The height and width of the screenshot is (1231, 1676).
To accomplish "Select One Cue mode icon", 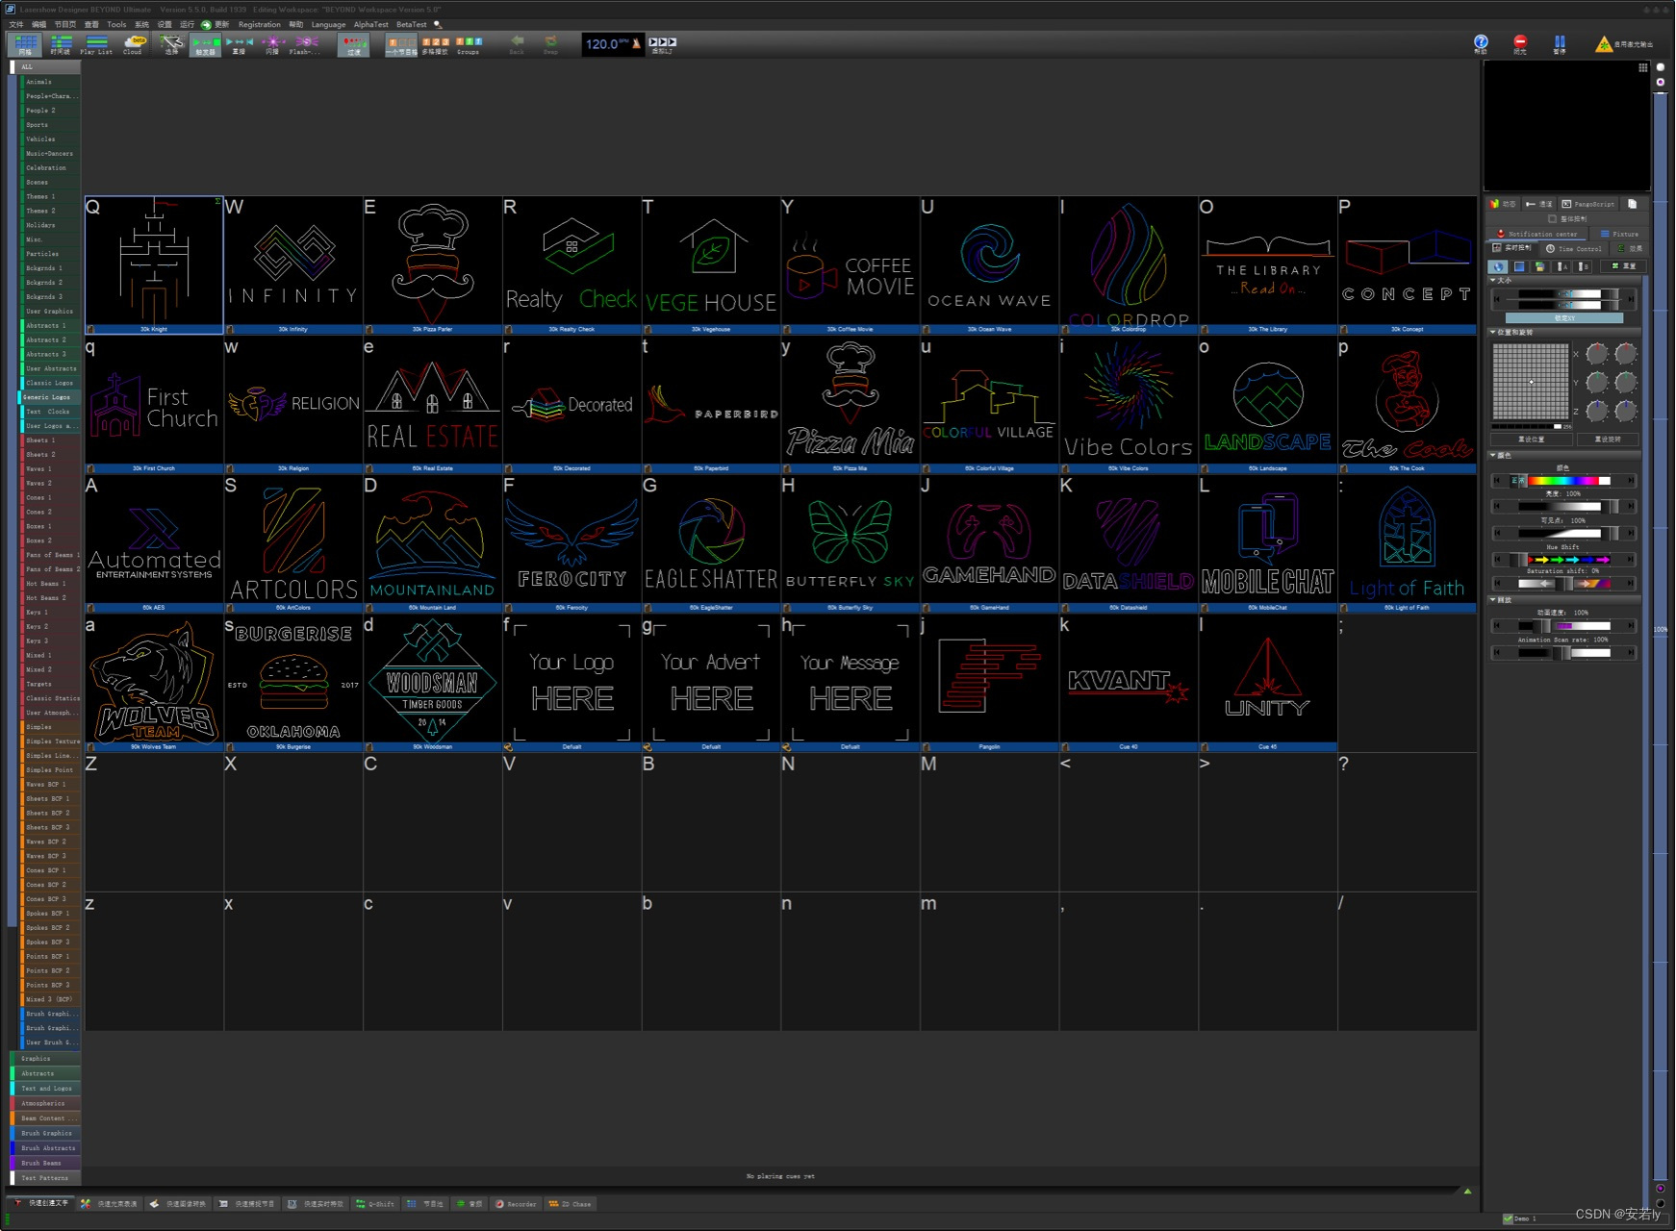I will click(x=401, y=43).
